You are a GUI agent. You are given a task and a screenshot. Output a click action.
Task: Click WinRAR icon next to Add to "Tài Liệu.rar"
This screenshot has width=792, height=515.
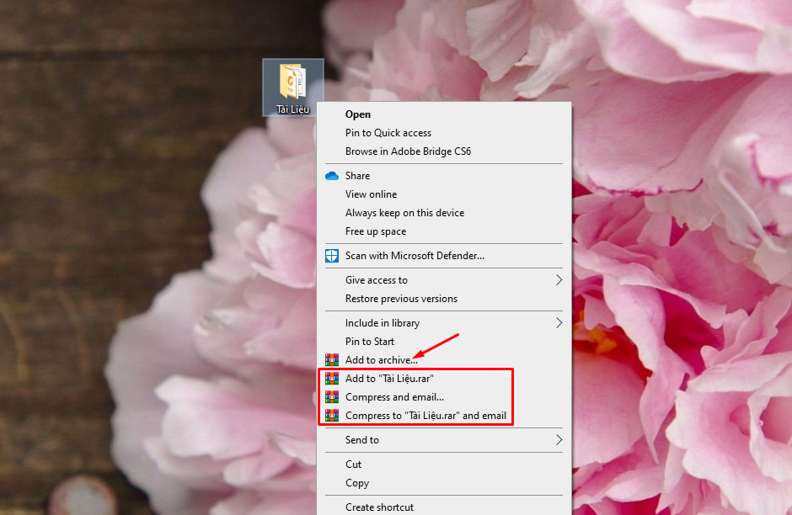[332, 379]
